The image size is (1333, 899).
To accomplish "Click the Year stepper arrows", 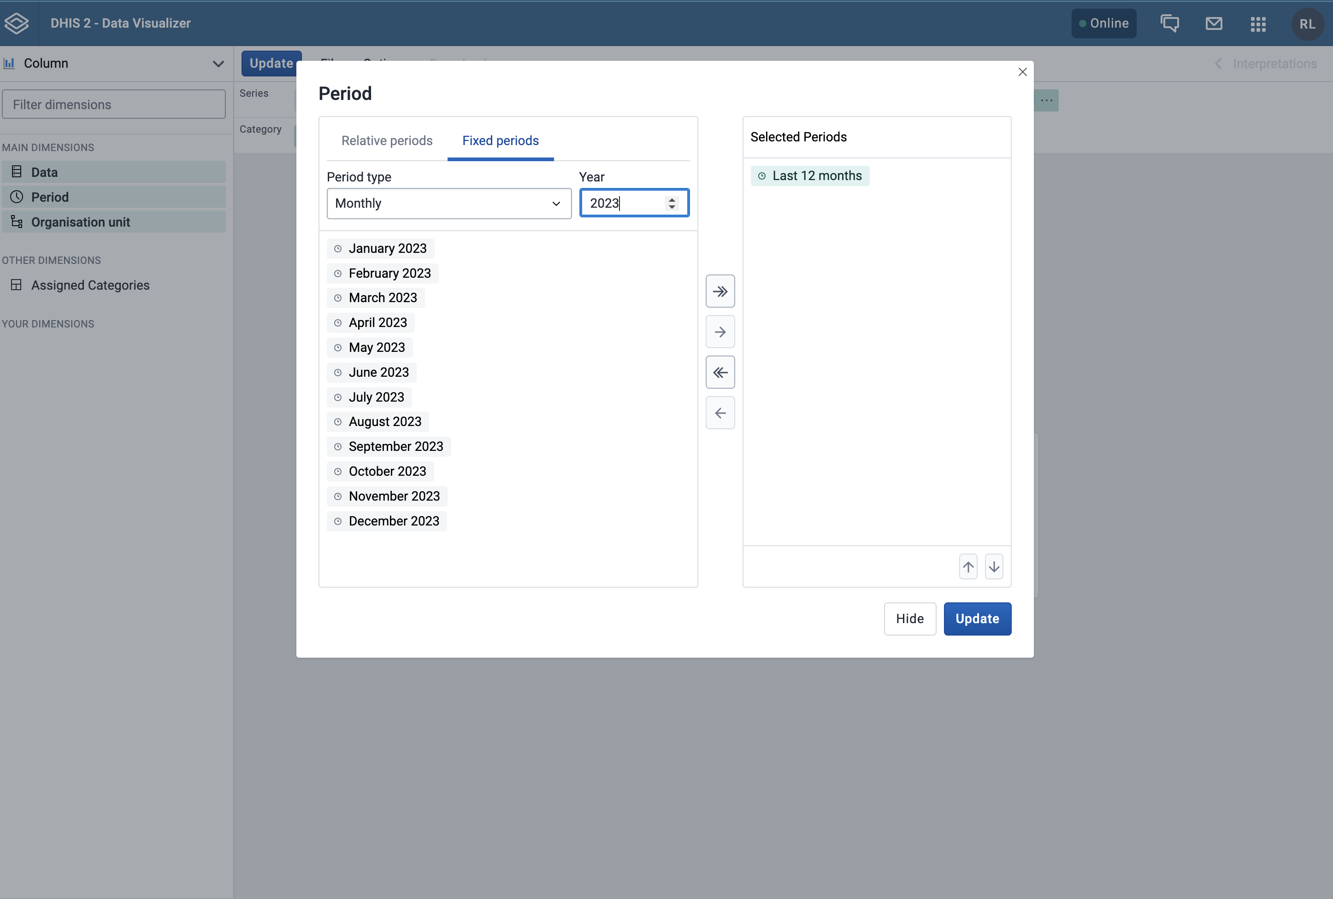I will 672,204.
